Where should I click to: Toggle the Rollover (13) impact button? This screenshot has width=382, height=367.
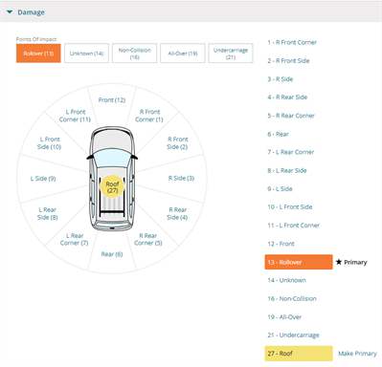(x=38, y=54)
